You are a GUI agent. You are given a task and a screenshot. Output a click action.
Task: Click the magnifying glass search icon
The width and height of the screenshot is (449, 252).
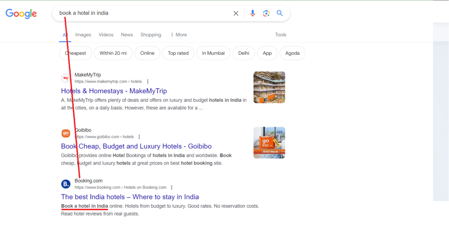pos(280,13)
